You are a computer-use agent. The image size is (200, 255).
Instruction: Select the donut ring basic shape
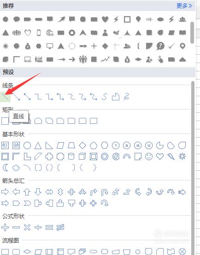coord(105,156)
